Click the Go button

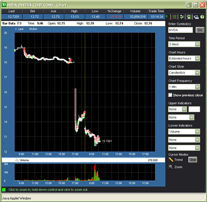200,30
